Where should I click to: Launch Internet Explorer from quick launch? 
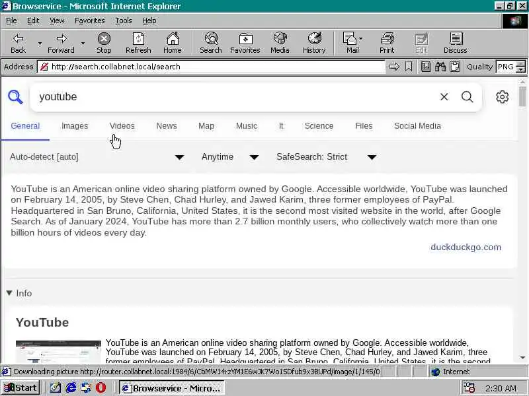71,388
